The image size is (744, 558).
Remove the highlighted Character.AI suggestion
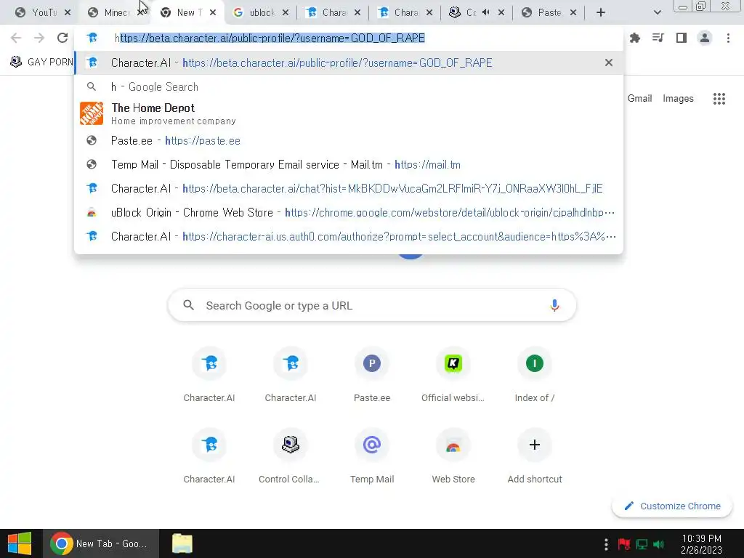pos(609,62)
